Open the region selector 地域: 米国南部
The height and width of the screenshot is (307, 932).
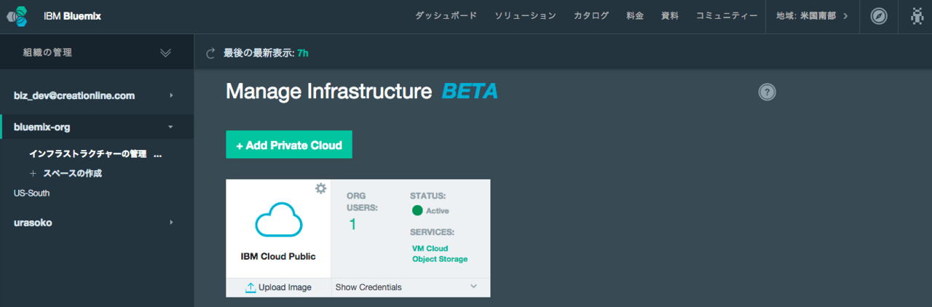812,16
